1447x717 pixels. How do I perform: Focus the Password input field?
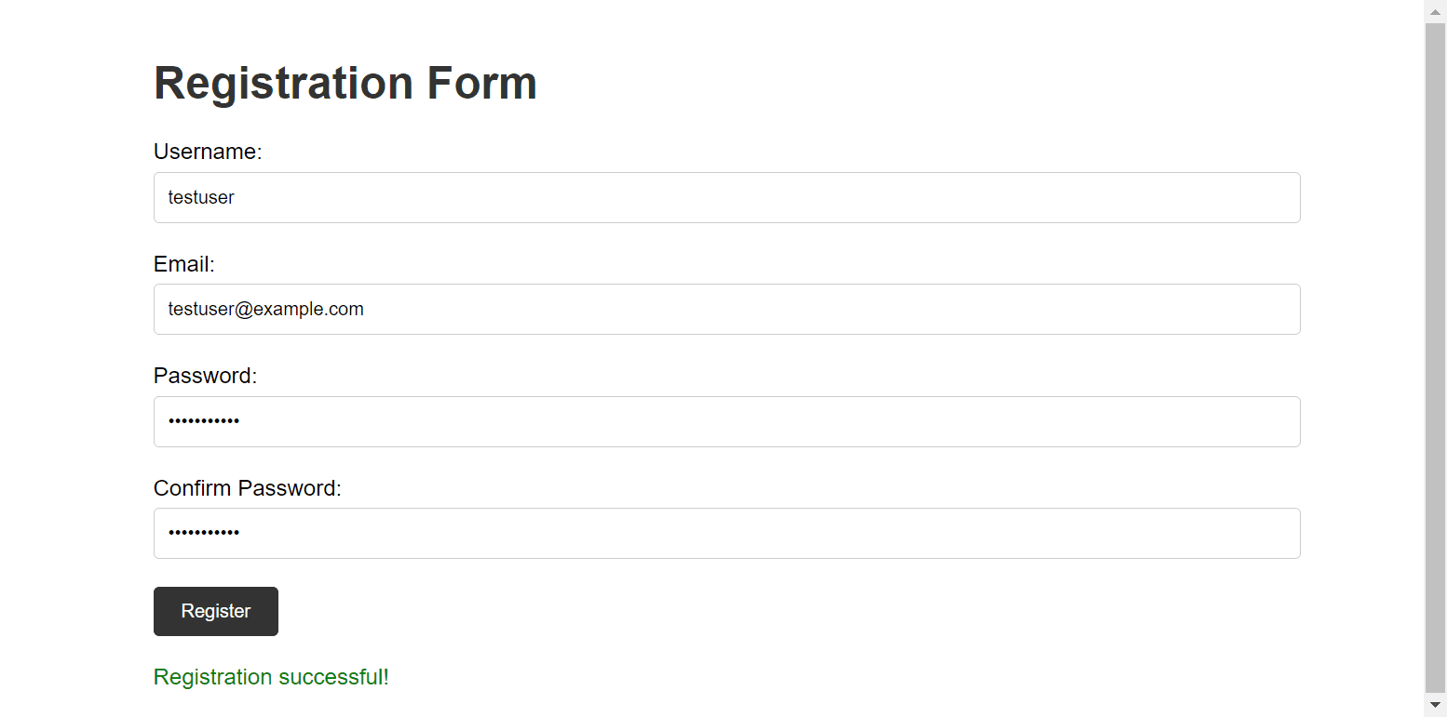(726, 421)
